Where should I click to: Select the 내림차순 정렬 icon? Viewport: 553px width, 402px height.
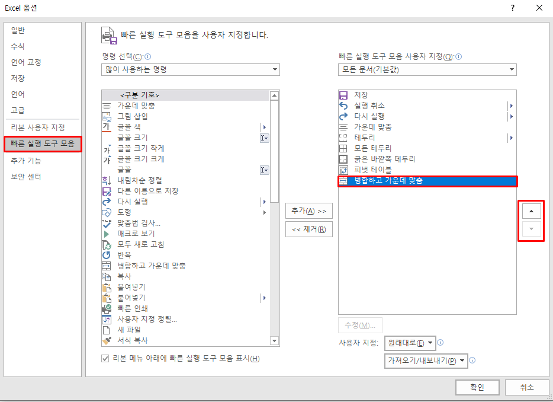coord(106,180)
